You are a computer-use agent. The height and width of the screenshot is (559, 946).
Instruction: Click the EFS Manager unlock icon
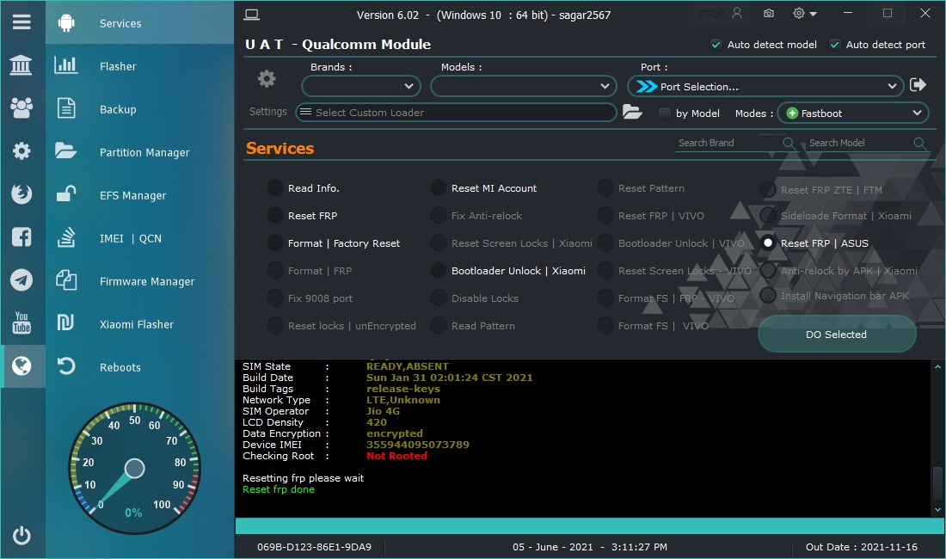(x=66, y=193)
